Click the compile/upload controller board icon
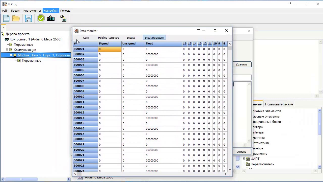323x182 pixels. [x=51, y=18]
